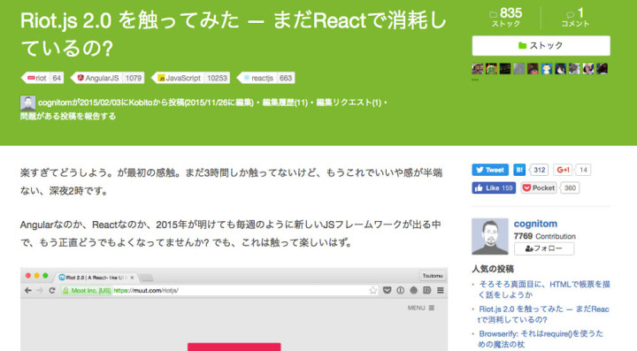The width and height of the screenshot is (637, 351).
Task: Click the author avatar beside the post date
Action: coord(27,103)
